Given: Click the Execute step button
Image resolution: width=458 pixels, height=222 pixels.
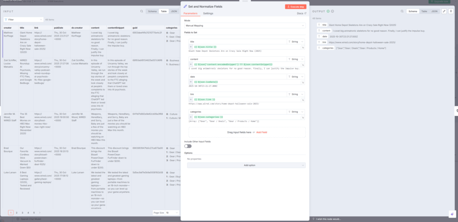Looking at the screenshot, I should click(296, 7).
